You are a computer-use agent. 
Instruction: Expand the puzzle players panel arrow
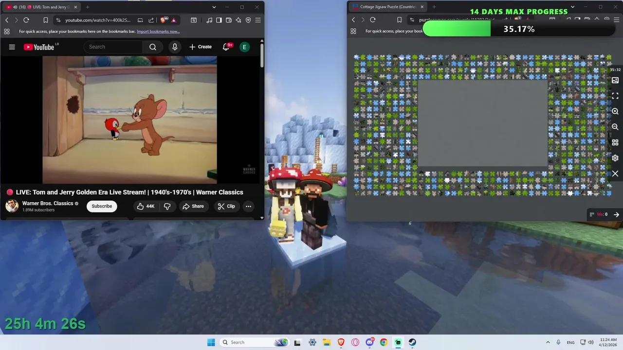616,214
